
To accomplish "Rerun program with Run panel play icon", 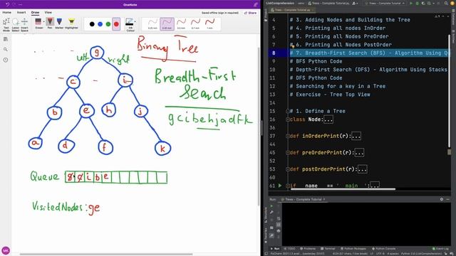I will coord(271,206).
